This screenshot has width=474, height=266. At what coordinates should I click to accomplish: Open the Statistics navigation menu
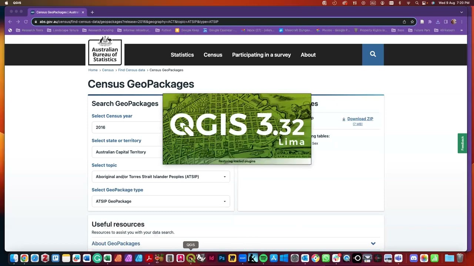pyautogui.click(x=182, y=55)
